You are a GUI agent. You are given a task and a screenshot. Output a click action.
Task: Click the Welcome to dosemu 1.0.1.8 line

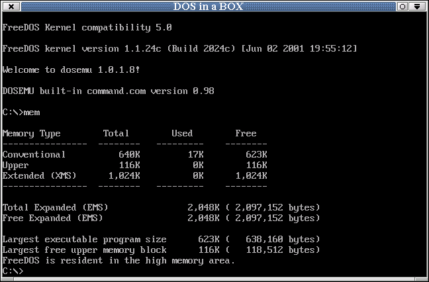71,70
